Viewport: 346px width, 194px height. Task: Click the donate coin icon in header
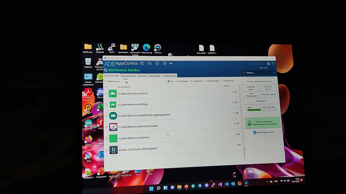(x=165, y=63)
